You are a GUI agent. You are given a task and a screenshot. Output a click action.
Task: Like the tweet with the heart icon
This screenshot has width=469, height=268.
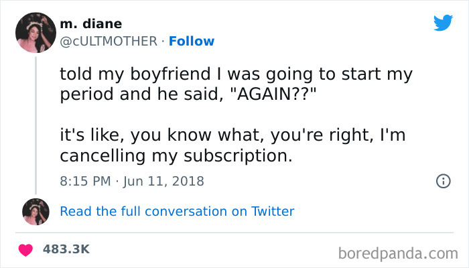(x=27, y=249)
